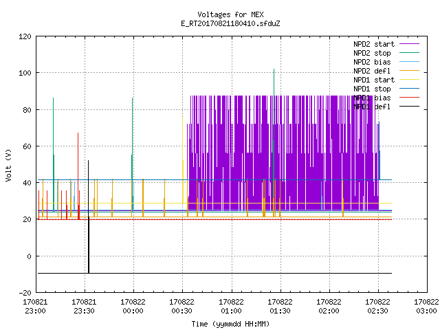The height and width of the screenshot is (330, 440).
Task: Click the y-axis tick value 0
Action: pos(29,256)
